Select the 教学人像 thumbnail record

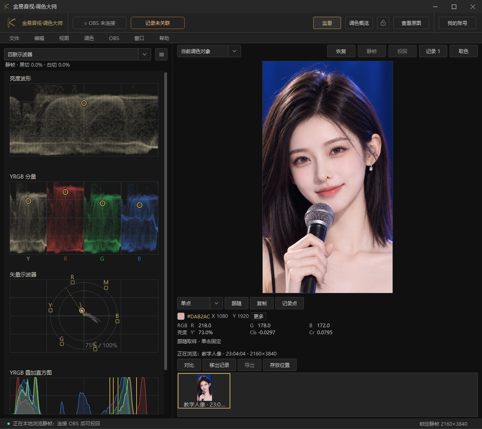tap(204, 391)
